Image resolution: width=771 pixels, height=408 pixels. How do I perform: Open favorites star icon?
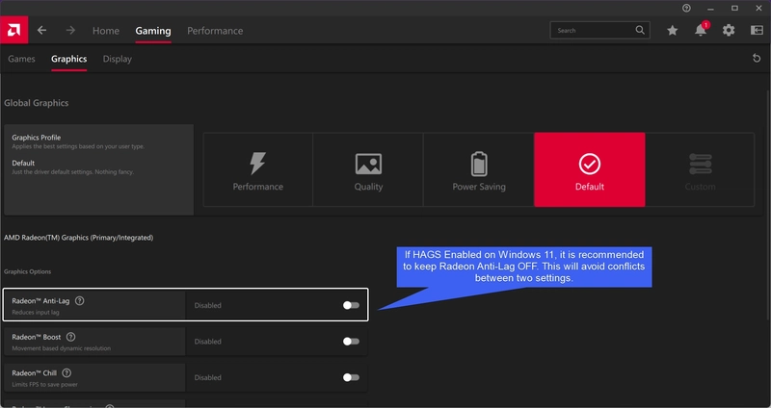pos(672,31)
